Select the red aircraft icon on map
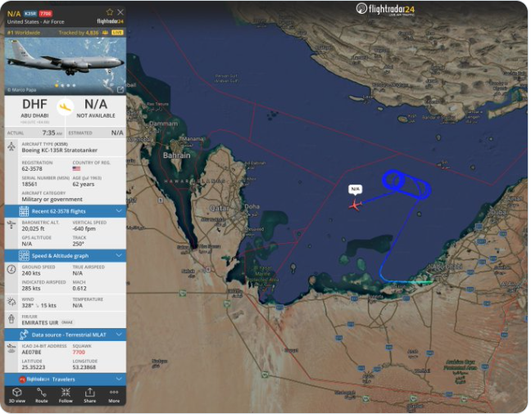This screenshot has height=418, width=531. pos(356,205)
